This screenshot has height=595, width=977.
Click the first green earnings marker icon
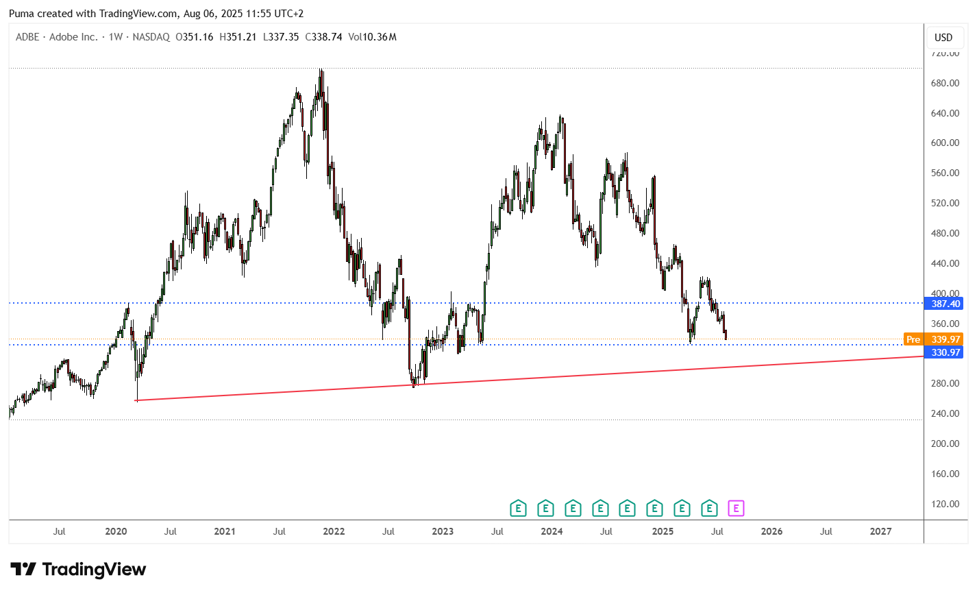click(519, 508)
